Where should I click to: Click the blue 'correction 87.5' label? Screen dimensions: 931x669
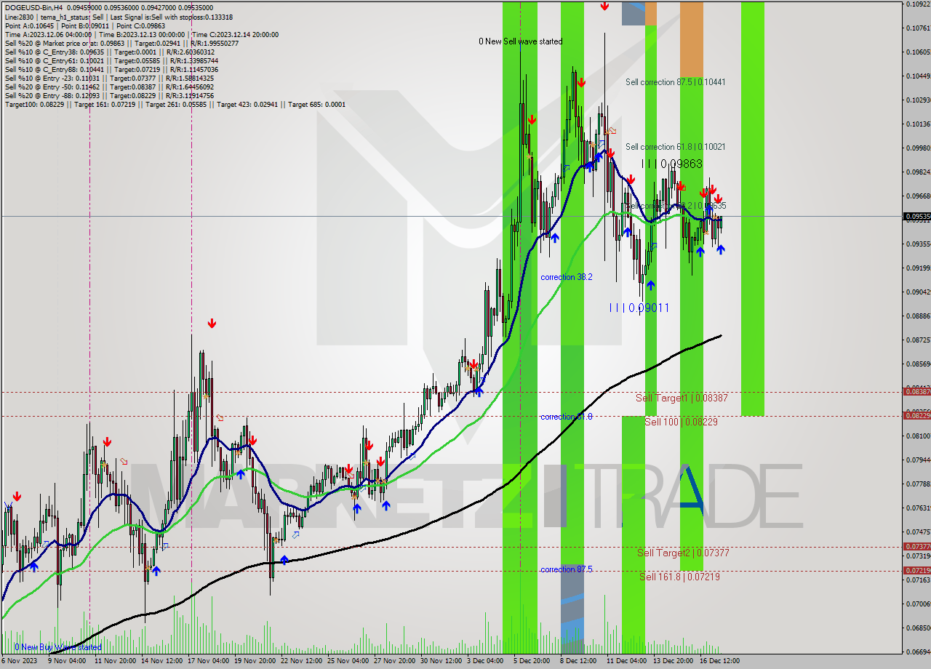tap(566, 569)
